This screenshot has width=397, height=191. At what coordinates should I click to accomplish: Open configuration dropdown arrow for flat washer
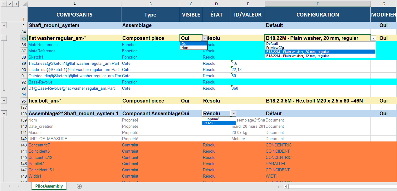(x=373, y=38)
